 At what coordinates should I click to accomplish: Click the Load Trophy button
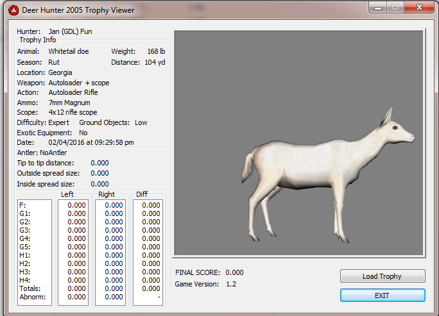(x=383, y=276)
